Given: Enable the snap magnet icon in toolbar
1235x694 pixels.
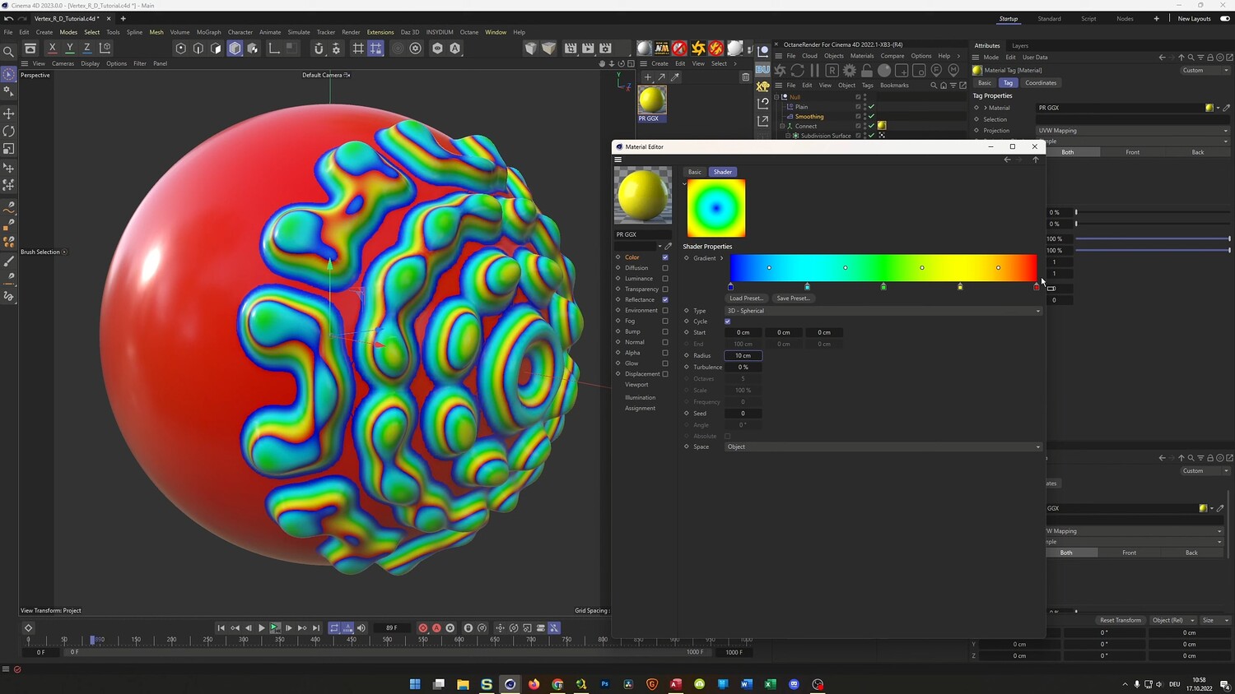Looking at the screenshot, I should (319, 49).
